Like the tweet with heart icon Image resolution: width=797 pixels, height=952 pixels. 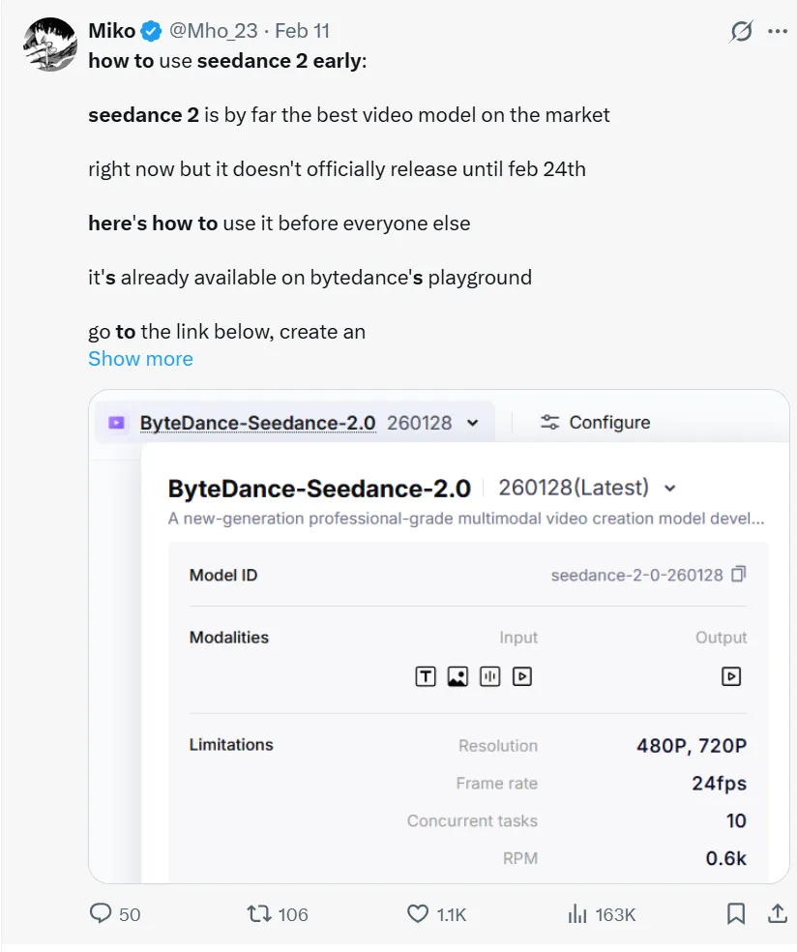417,913
